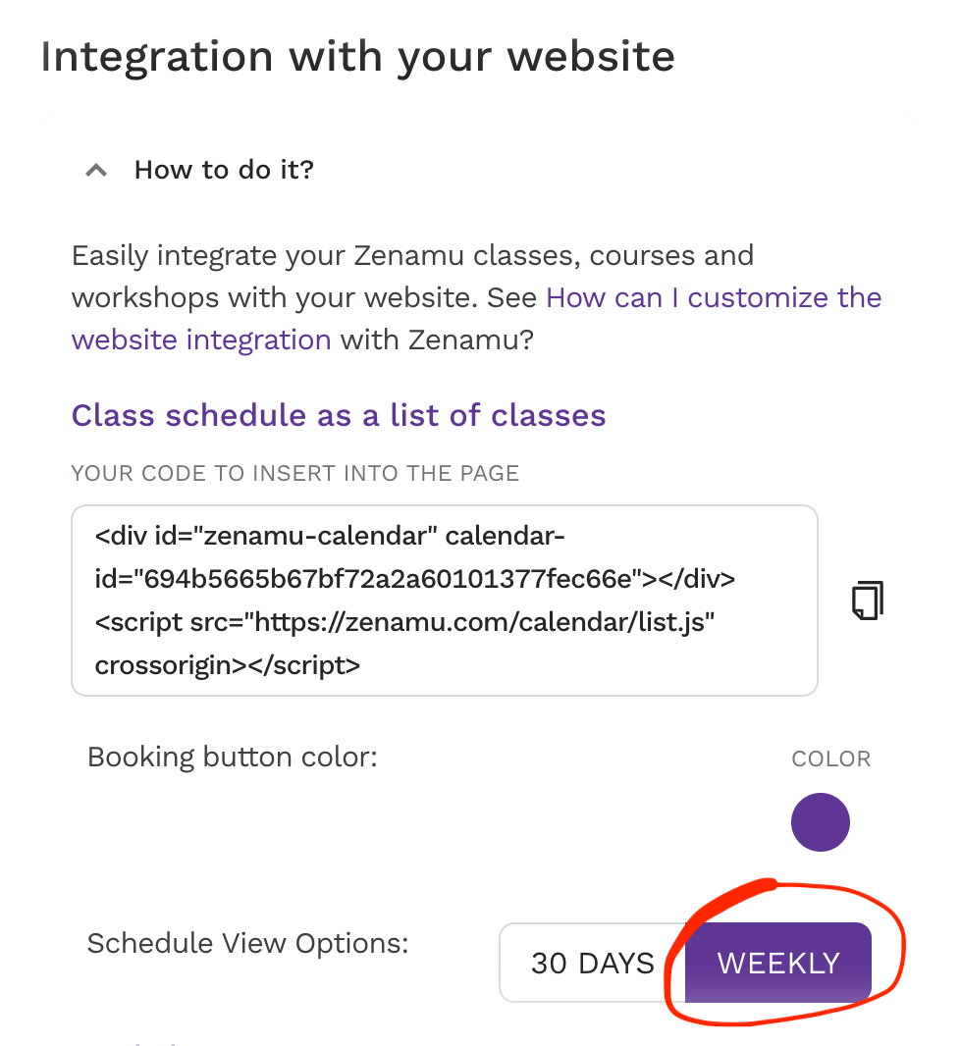960x1046 pixels.
Task: Click the "website integration" link text
Action: pyautogui.click(x=201, y=340)
